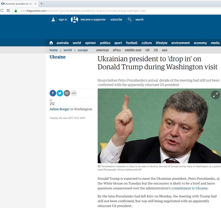
Task: Click the 212 share count
Action: coord(52,104)
